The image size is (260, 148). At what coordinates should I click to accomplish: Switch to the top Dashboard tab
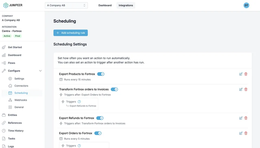click(x=105, y=5)
